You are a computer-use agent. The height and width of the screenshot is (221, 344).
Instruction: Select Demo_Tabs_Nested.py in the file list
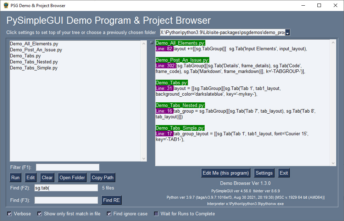click(41, 62)
